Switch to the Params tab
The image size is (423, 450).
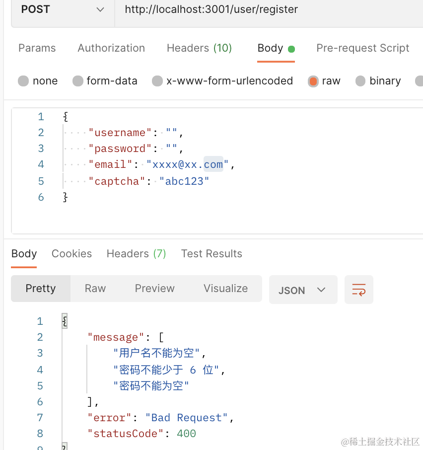[37, 48]
